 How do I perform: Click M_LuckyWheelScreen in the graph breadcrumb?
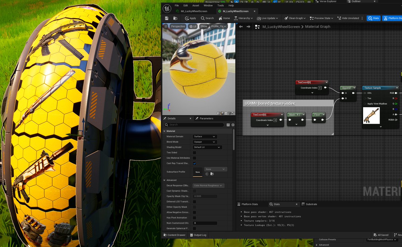click(x=281, y=26)
